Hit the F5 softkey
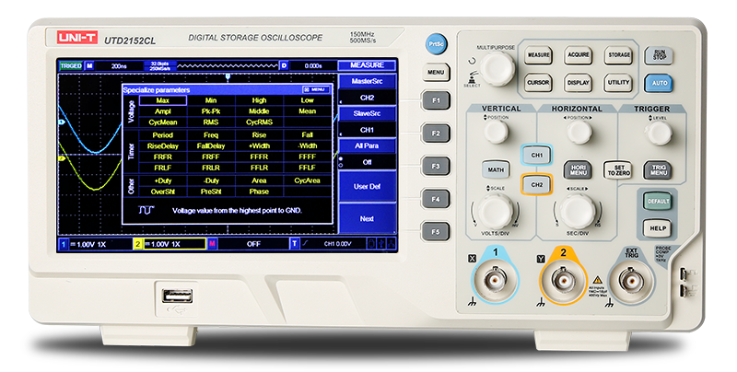Screen dimensions: 737x372 (436, 231)
